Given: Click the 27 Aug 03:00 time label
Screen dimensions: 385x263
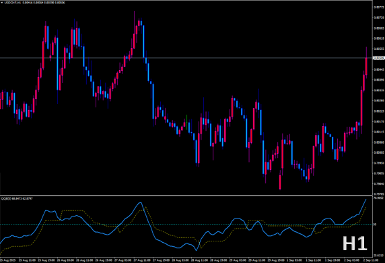Looking at the screenshot, I should coord(123,260).
